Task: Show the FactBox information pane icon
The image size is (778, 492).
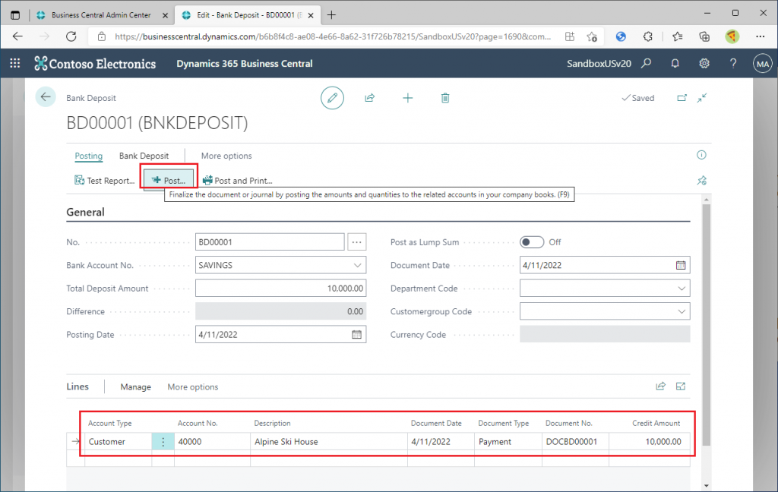Action: 701,155
